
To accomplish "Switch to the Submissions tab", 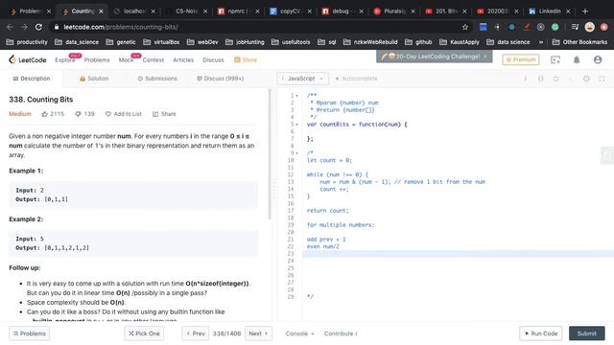I will [x=157, y=79].
